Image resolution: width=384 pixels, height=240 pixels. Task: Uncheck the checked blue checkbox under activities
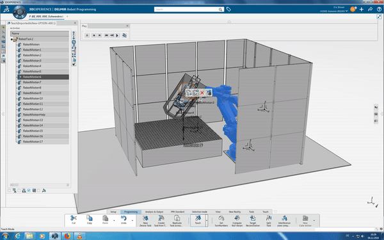coord(29,190)
